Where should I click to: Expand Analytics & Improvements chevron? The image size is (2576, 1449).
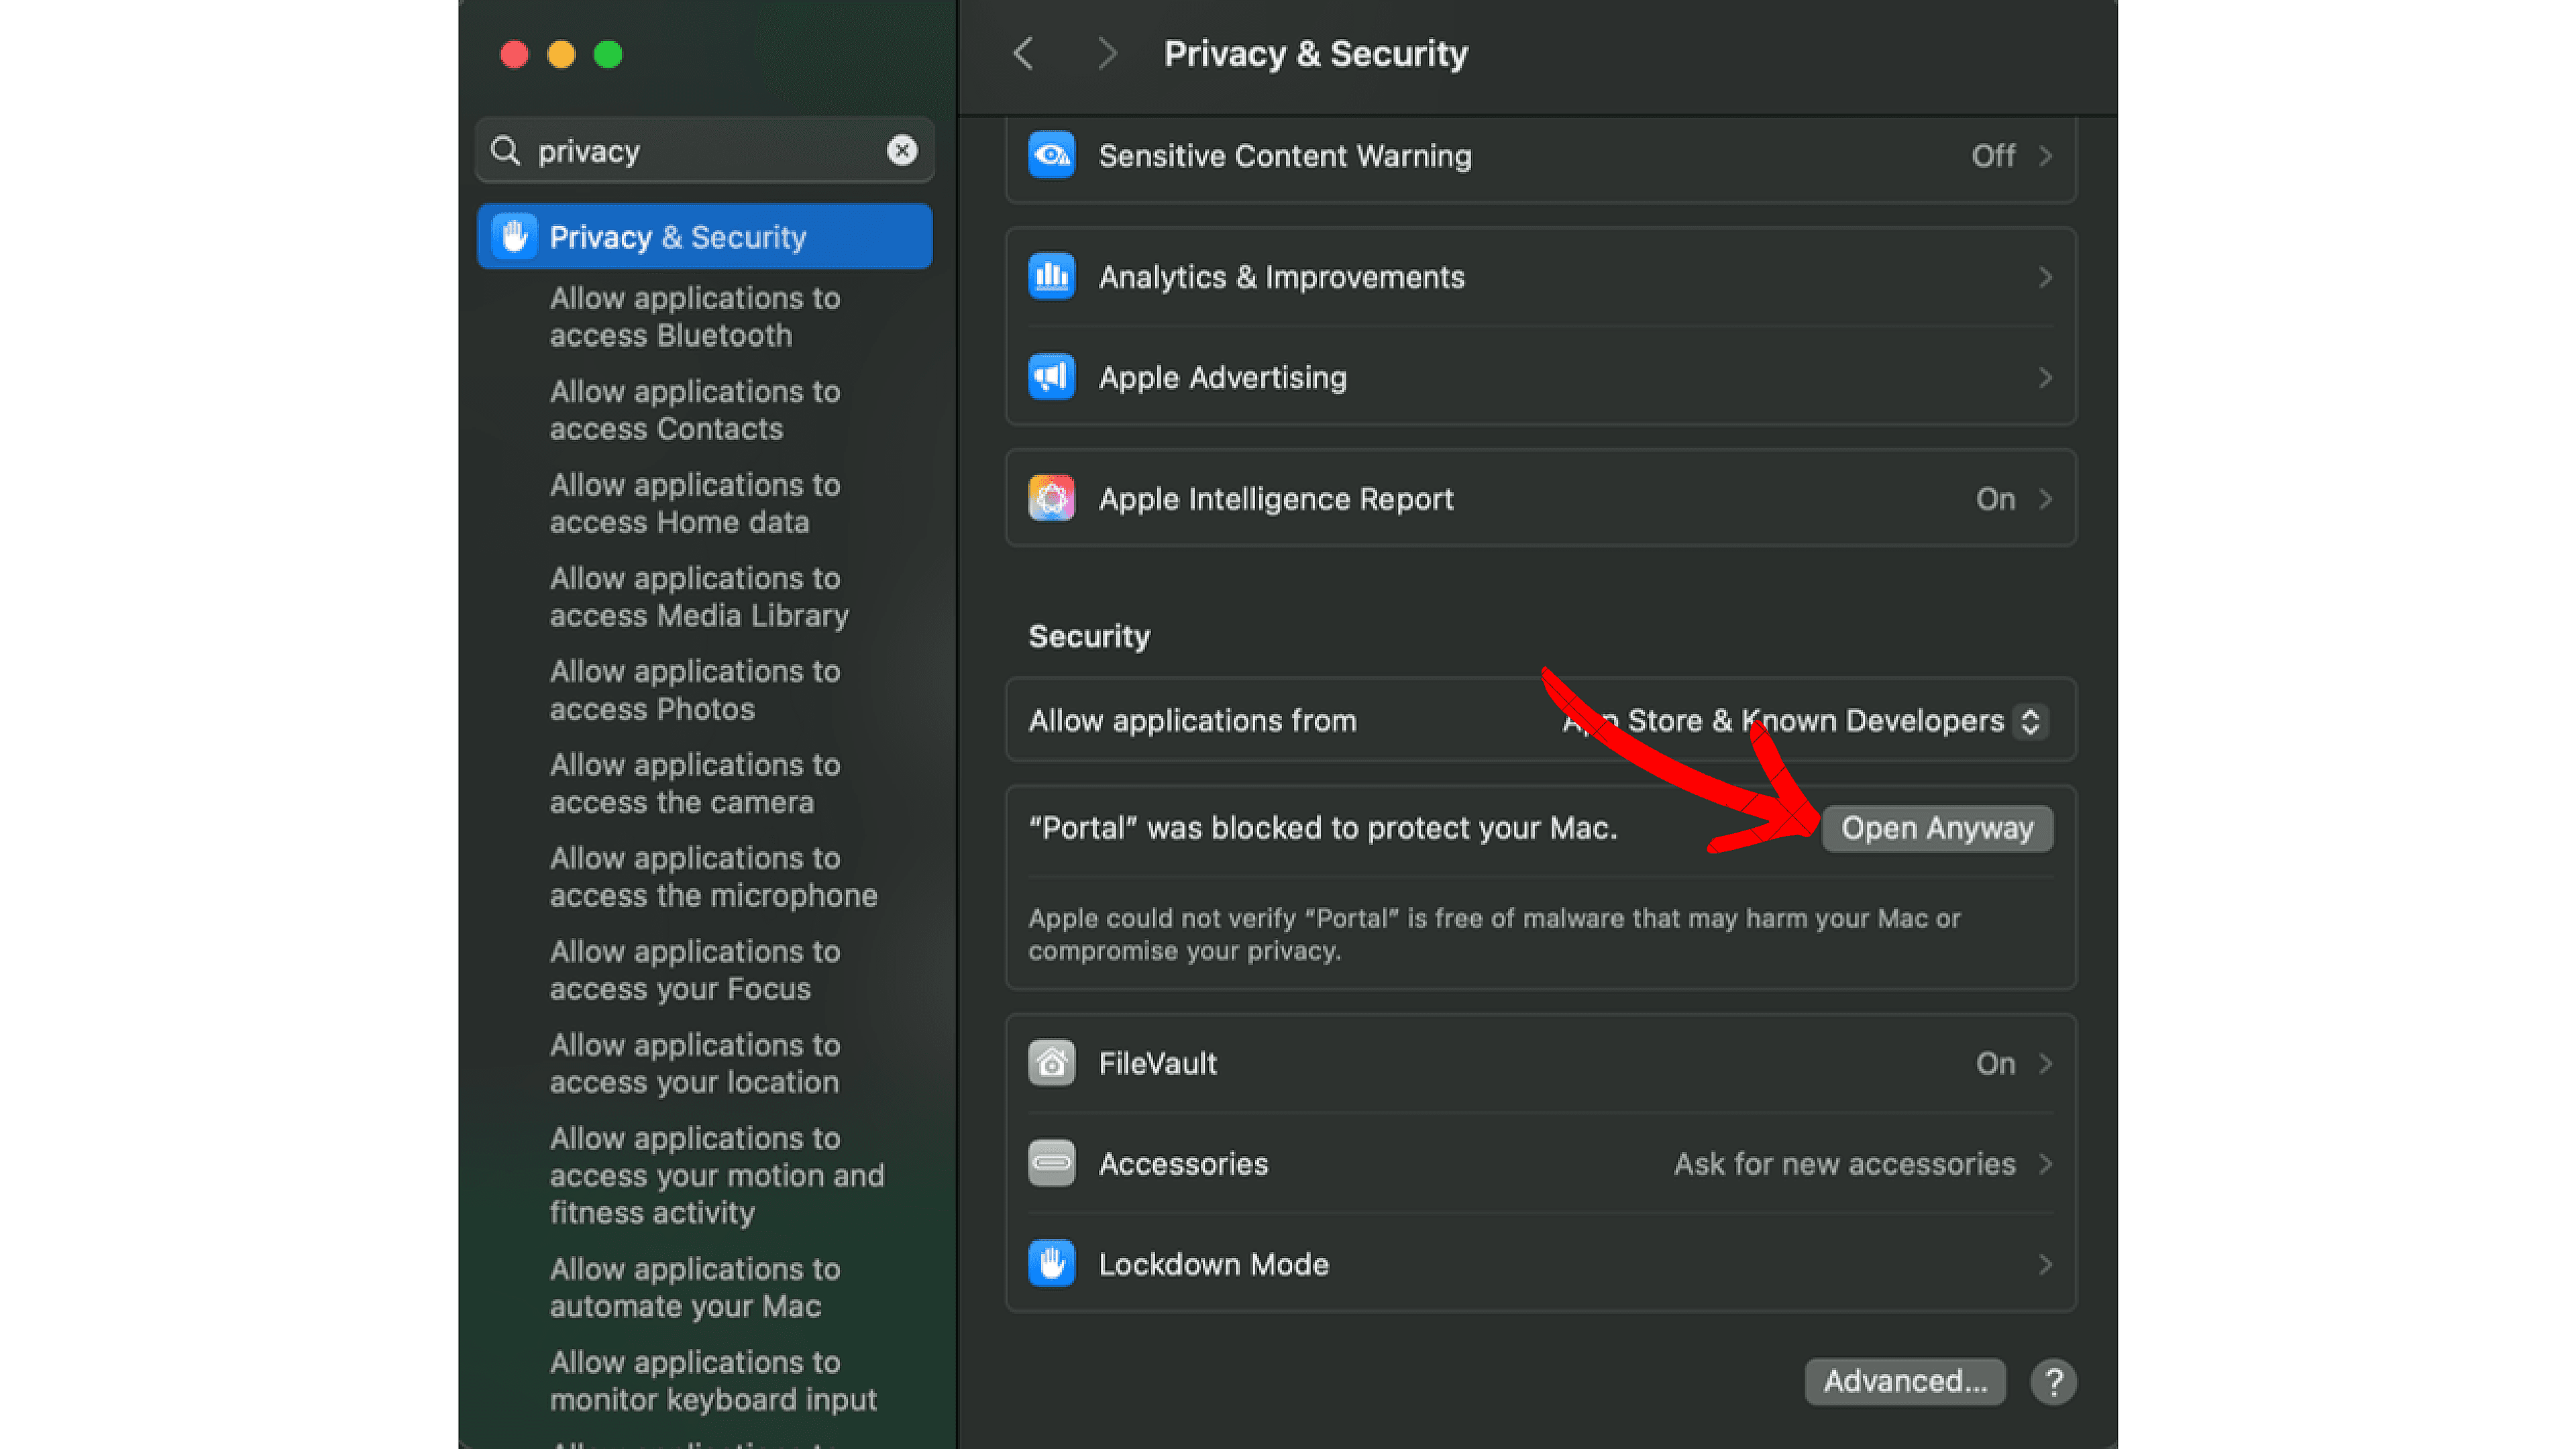2045,277
